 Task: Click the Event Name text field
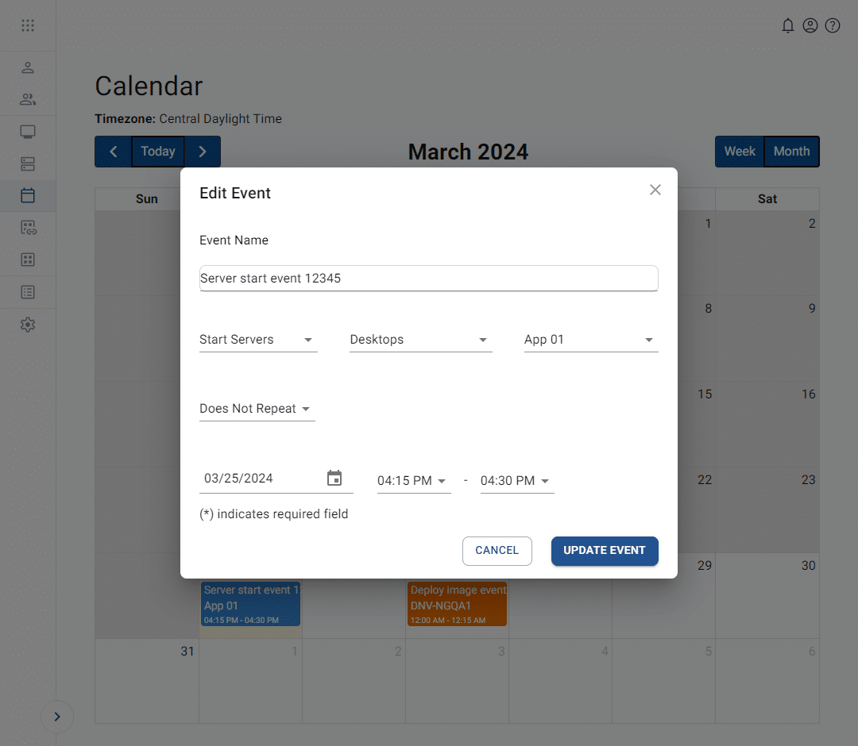(x=428, y=279)
